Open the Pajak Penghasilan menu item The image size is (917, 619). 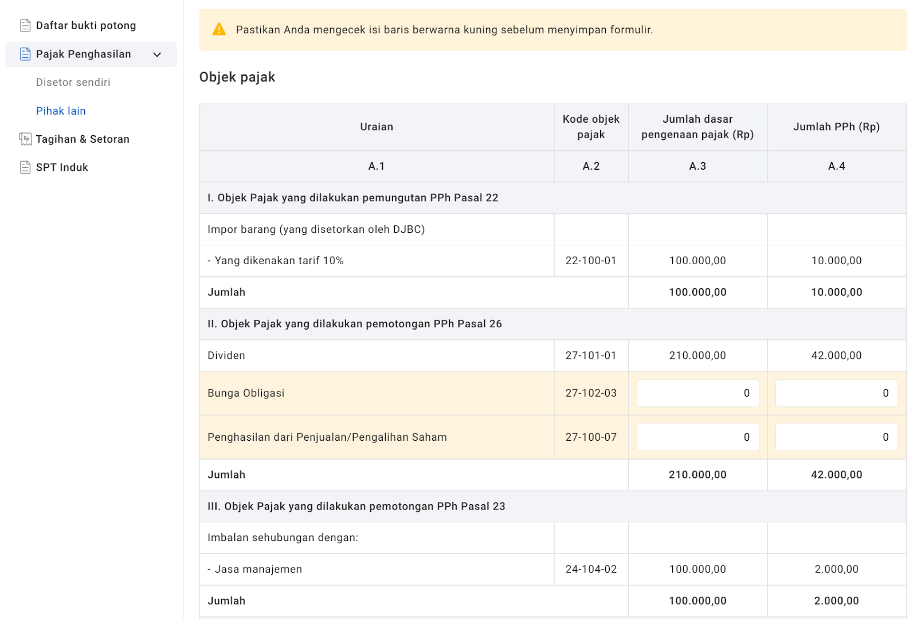[84, 54]
